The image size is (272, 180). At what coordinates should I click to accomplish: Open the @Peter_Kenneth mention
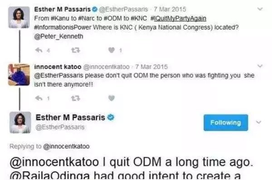pos(58,36)
